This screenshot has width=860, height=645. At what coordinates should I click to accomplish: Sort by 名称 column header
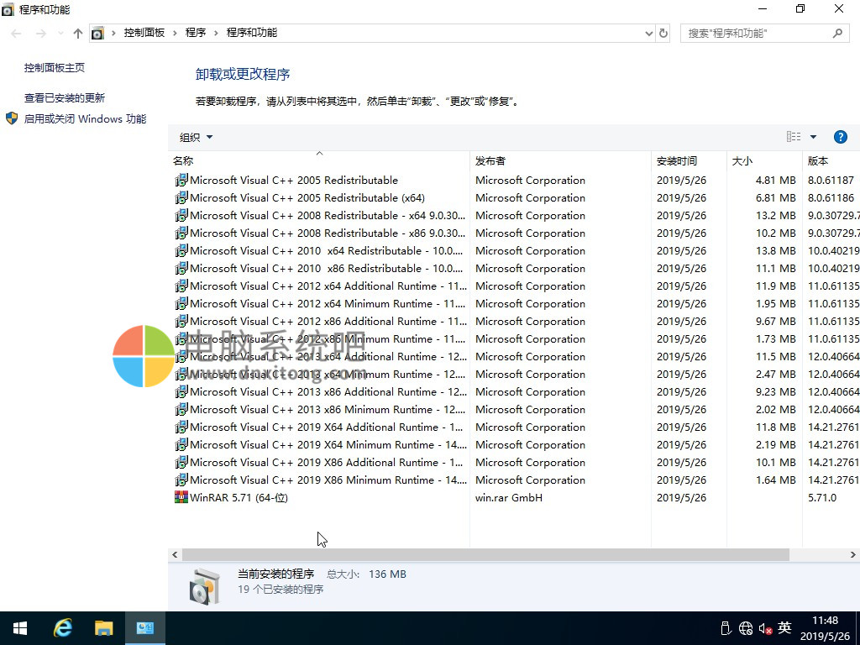318,160
